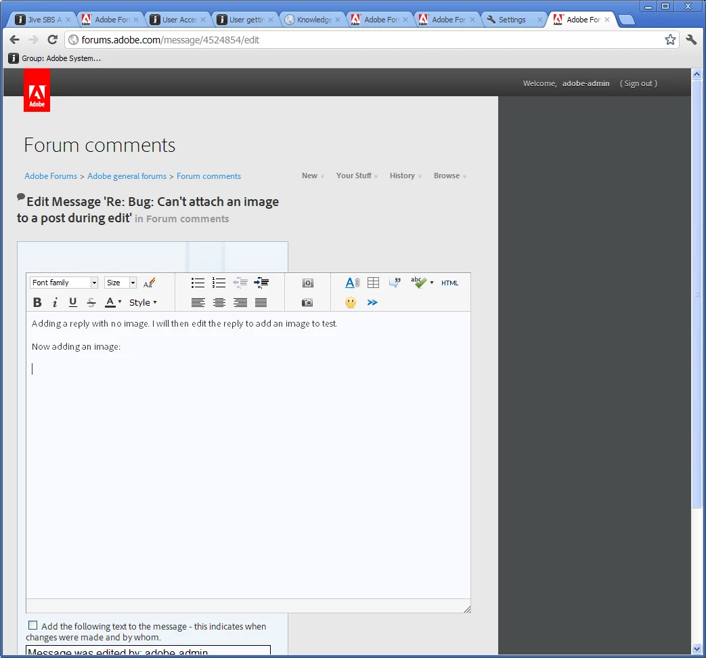This screenshot has width=706, height=658.
Task: Open the Forum comments breadcrumb link
Action: click(x=209, y=176)
